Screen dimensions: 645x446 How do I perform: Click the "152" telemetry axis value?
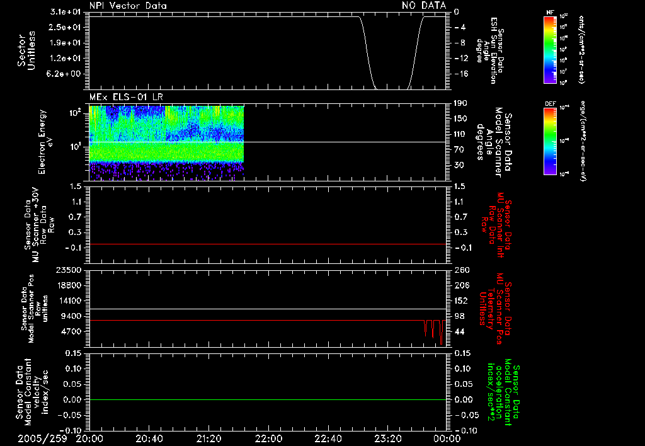tap(462, 300)
